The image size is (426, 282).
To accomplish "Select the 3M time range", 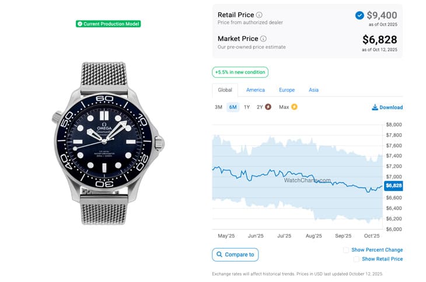I will 218,107.
